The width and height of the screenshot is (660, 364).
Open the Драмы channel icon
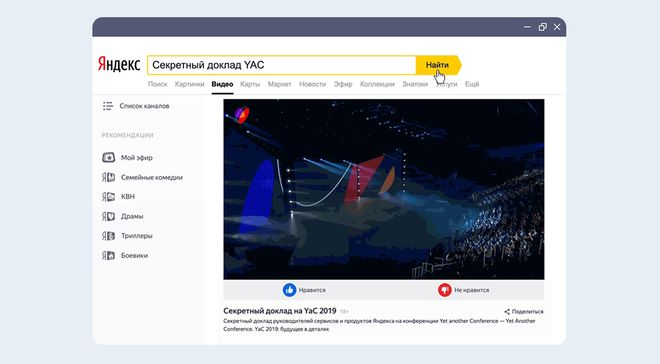(x=108, y=217)
